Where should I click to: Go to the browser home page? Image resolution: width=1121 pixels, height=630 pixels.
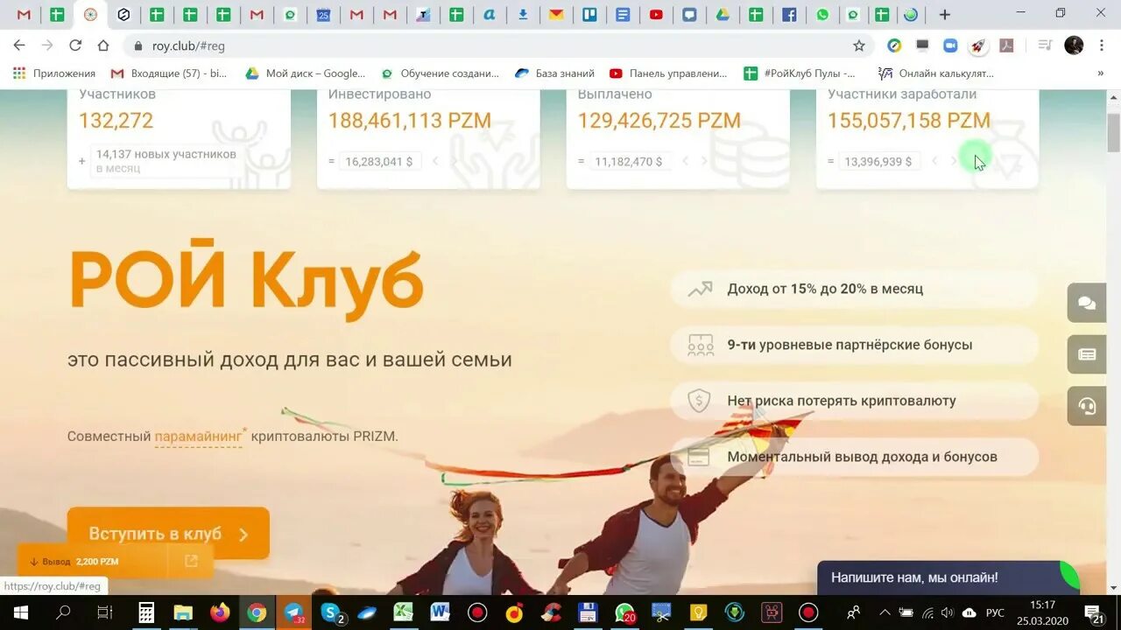click(x=103, y=45)
